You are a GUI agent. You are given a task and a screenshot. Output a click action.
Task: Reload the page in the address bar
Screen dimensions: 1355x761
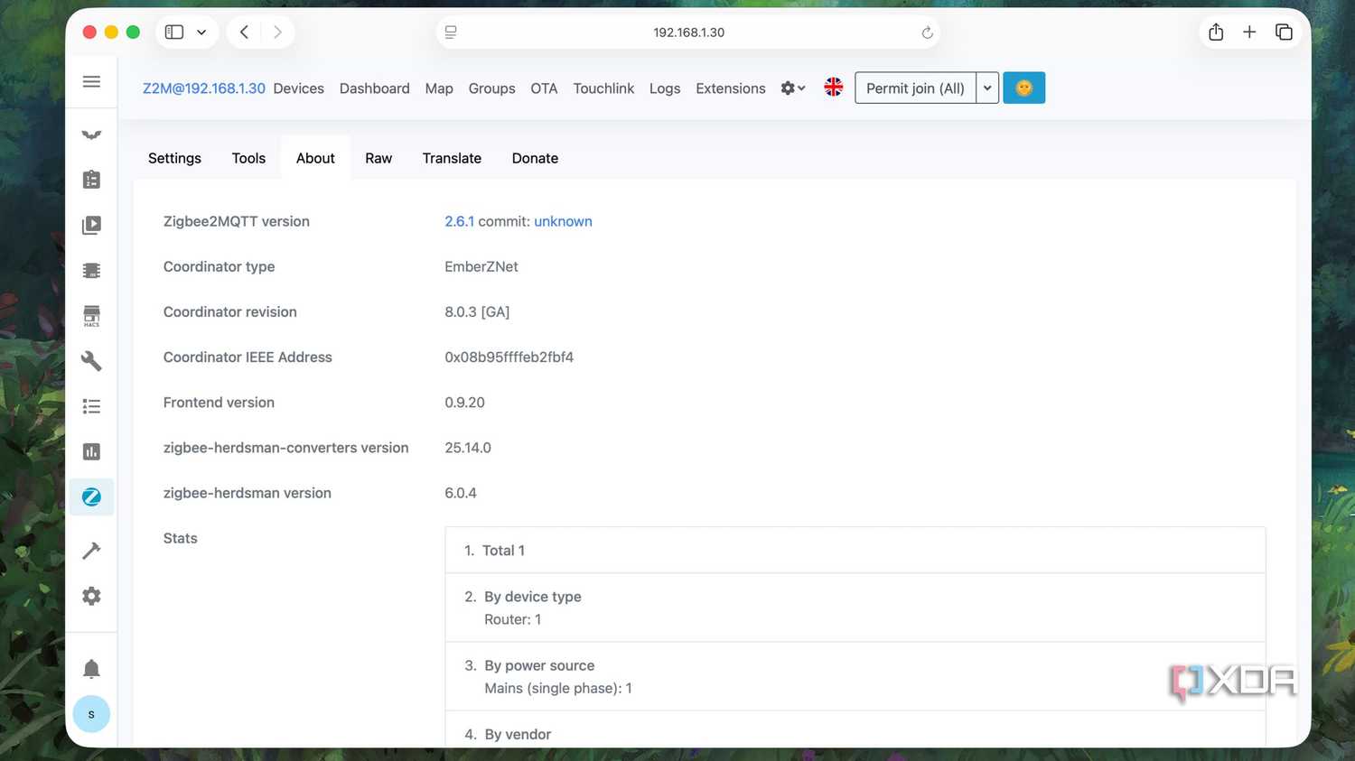927,32
